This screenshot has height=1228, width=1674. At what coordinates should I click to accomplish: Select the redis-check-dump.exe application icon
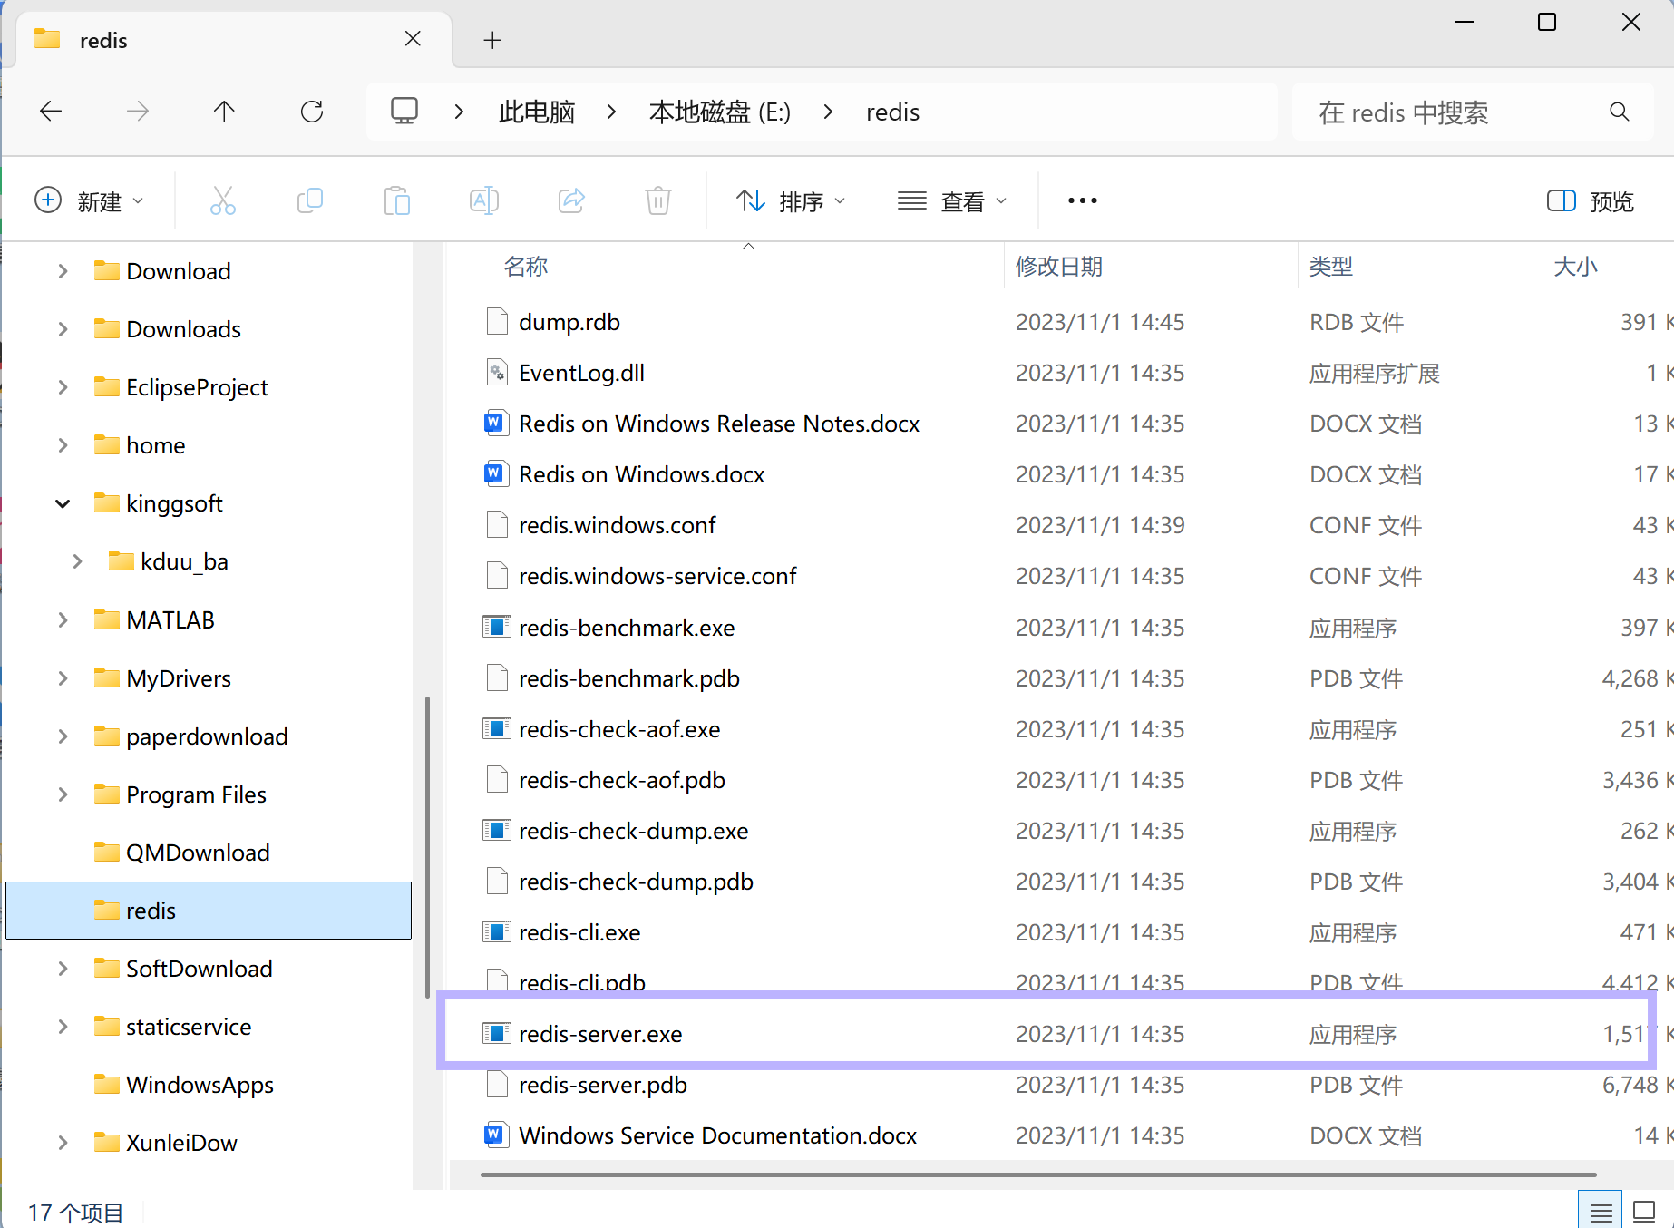pyautogui.click(x=496, y=830)
